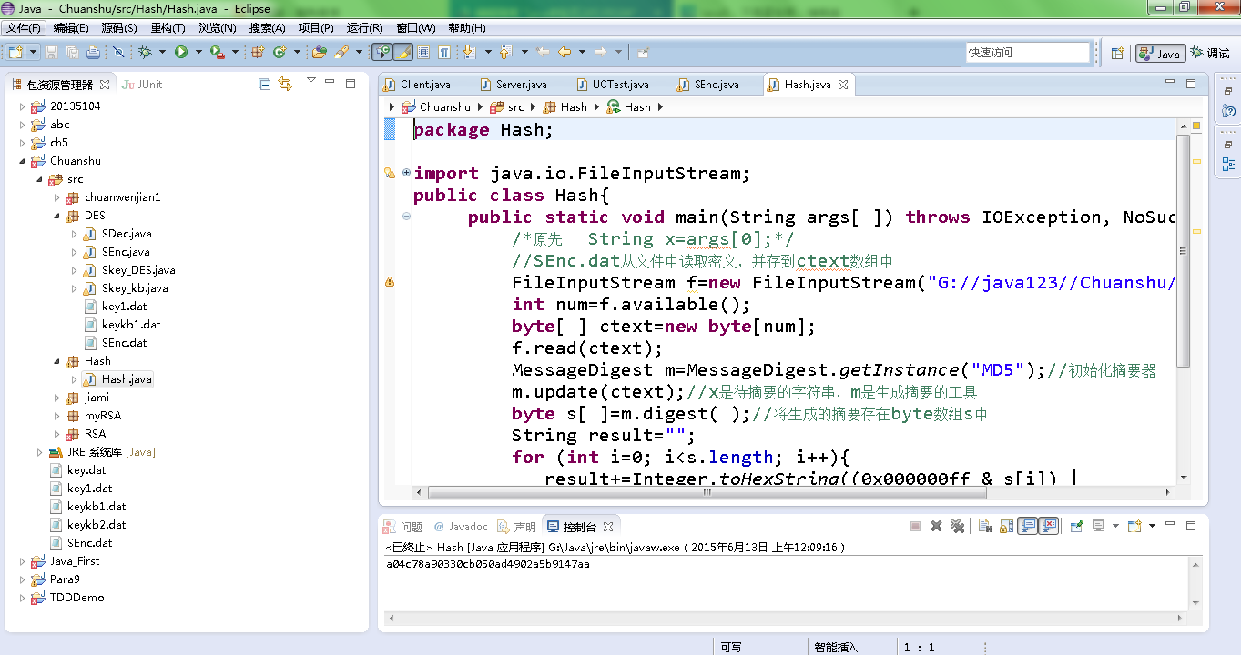Navigate back with the yellow left arrow

point(565,52)
